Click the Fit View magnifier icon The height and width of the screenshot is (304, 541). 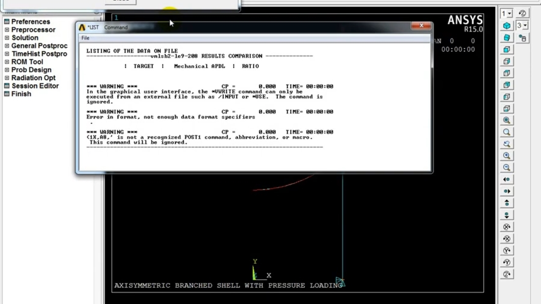[x=507, y=120]
